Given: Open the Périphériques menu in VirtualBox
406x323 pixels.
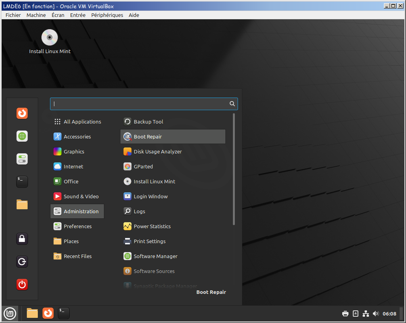Looking at the screenshot, I should (x=107, y=15).
